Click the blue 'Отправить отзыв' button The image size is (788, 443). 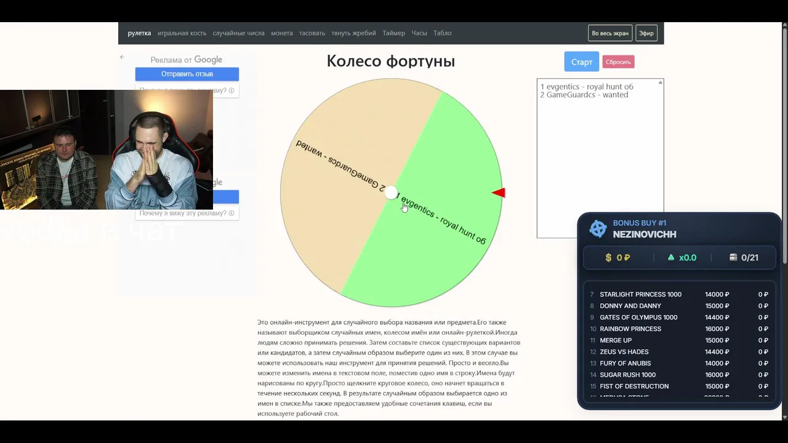click(187, 74)
